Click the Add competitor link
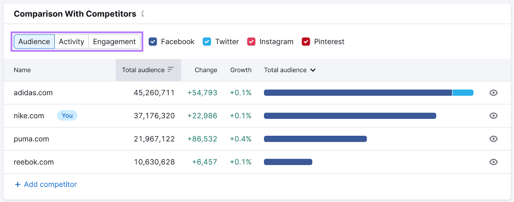Viewport: 514px width, 202px height. pos(50,184)
